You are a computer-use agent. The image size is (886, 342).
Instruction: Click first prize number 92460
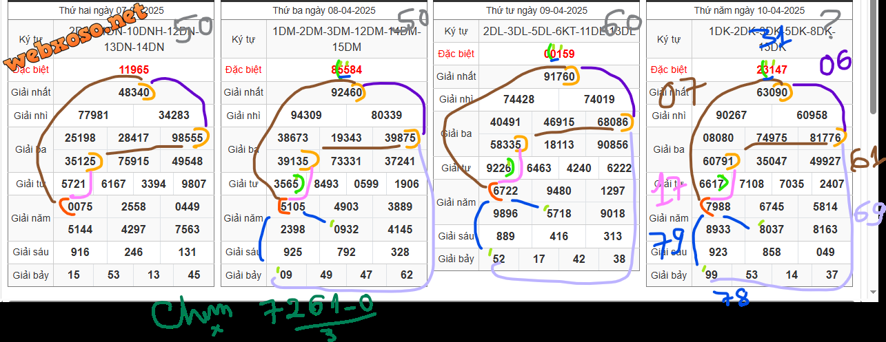(x=347, y=92)
